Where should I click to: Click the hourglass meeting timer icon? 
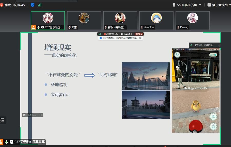(x=174, y=5)
